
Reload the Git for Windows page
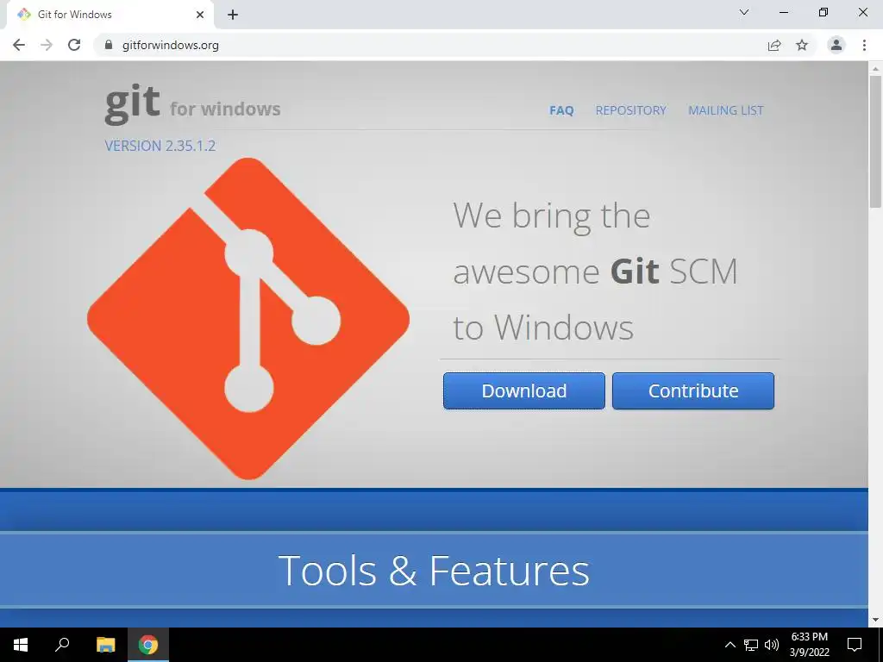coord(74,45)
